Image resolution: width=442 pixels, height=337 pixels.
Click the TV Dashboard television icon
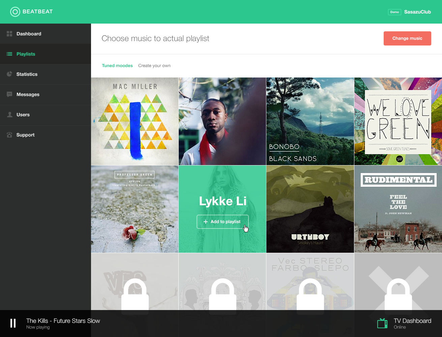[382, 324]
